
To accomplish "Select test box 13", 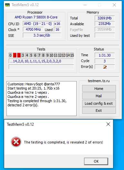I will (64, 55).
